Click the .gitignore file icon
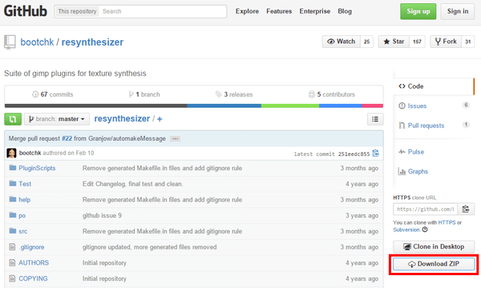Viewport: 481px width, 288px height. (x=12, y=246)
